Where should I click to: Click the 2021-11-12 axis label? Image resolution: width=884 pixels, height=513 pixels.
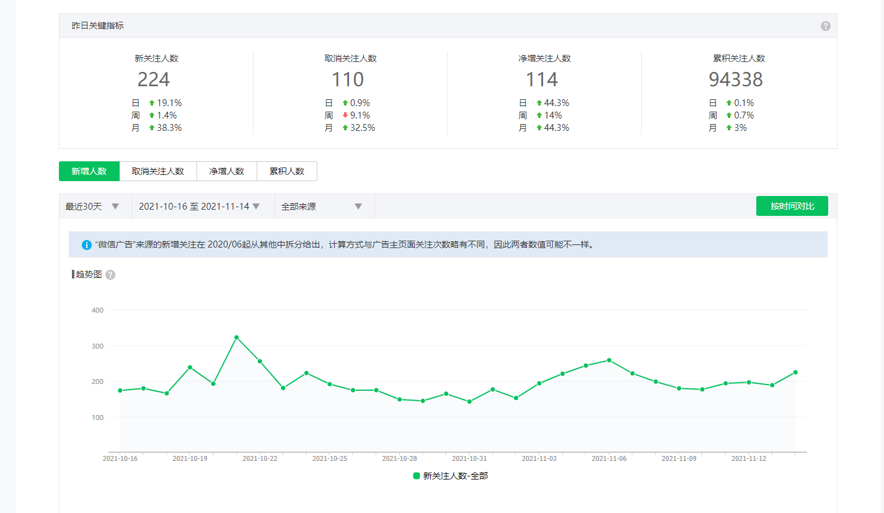coord(749,458)
